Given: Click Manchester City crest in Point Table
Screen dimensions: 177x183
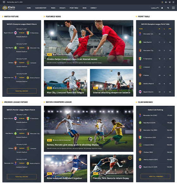Looking at the screenshot, I should click(140, 50).
